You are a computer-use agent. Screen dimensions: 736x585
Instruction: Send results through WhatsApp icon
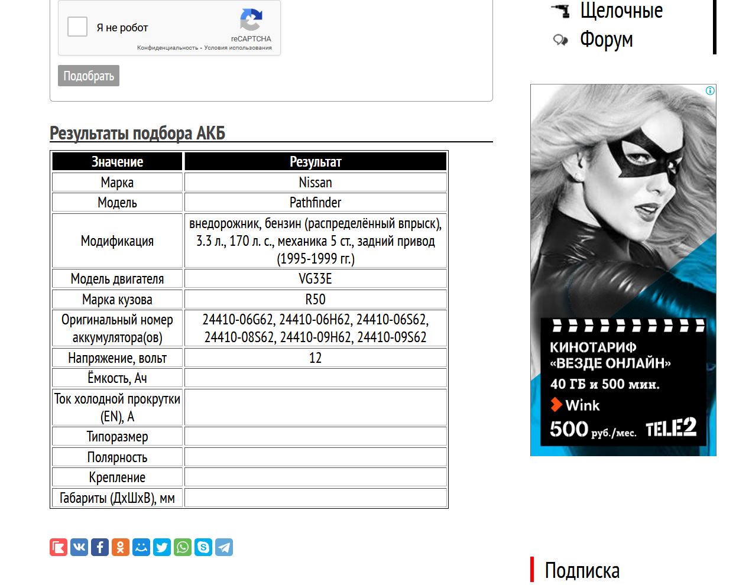tap(183, 547)
